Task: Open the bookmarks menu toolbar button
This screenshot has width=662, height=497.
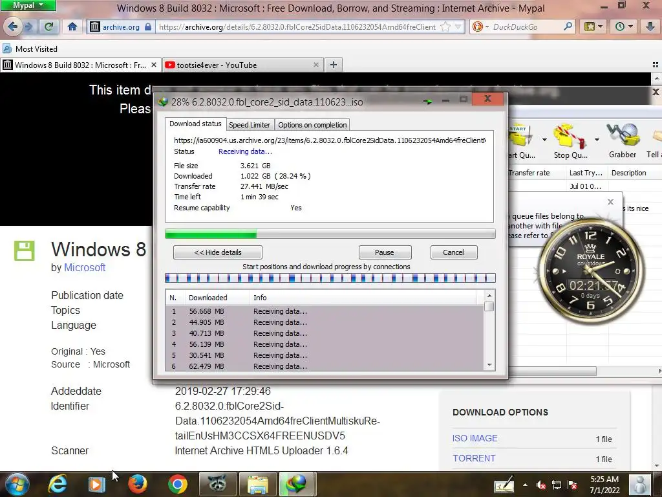Action: point(593,27)
